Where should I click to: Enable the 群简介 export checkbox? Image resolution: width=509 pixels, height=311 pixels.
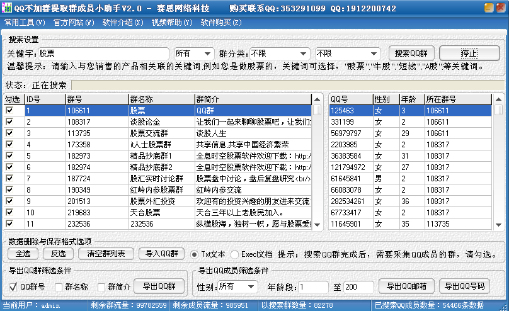[x=100, y=287]
